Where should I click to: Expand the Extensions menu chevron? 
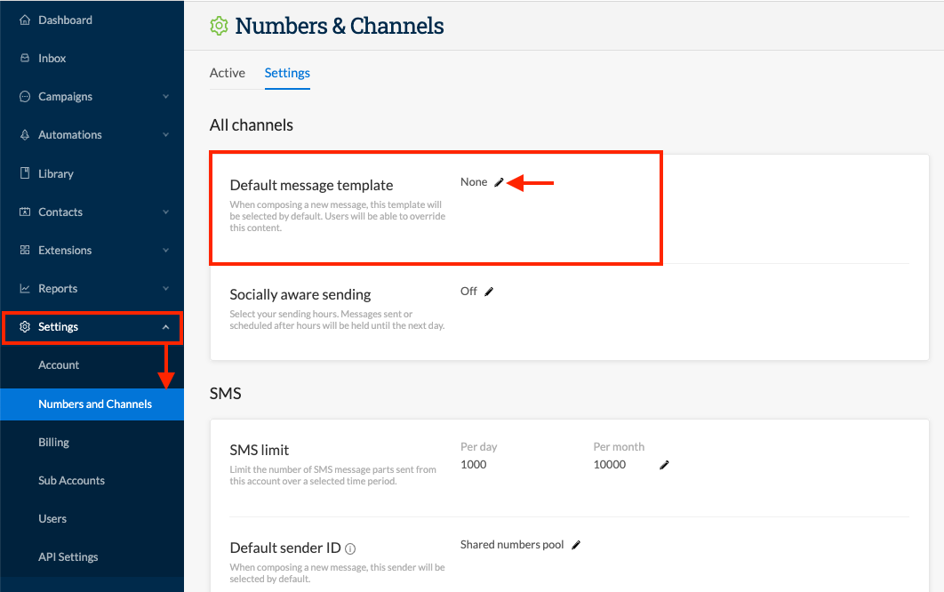pyautogui.click(x=165, y=250)
